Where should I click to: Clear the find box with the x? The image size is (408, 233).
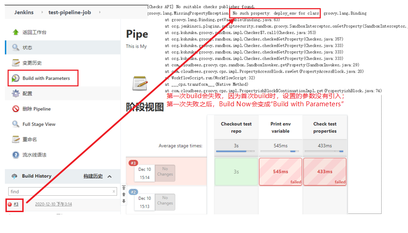(x=114, y=191)
